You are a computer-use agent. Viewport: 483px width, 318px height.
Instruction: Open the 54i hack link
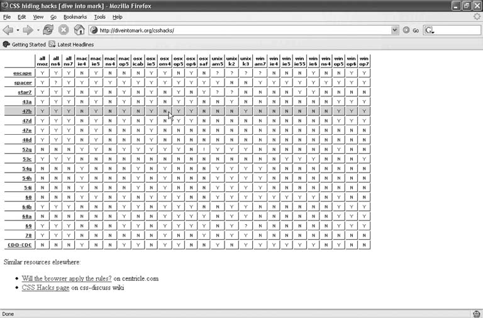(28, 188)
